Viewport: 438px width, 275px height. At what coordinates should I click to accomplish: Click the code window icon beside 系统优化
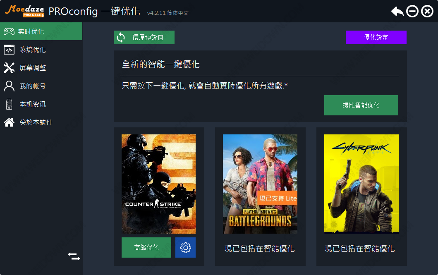[9, 50]
